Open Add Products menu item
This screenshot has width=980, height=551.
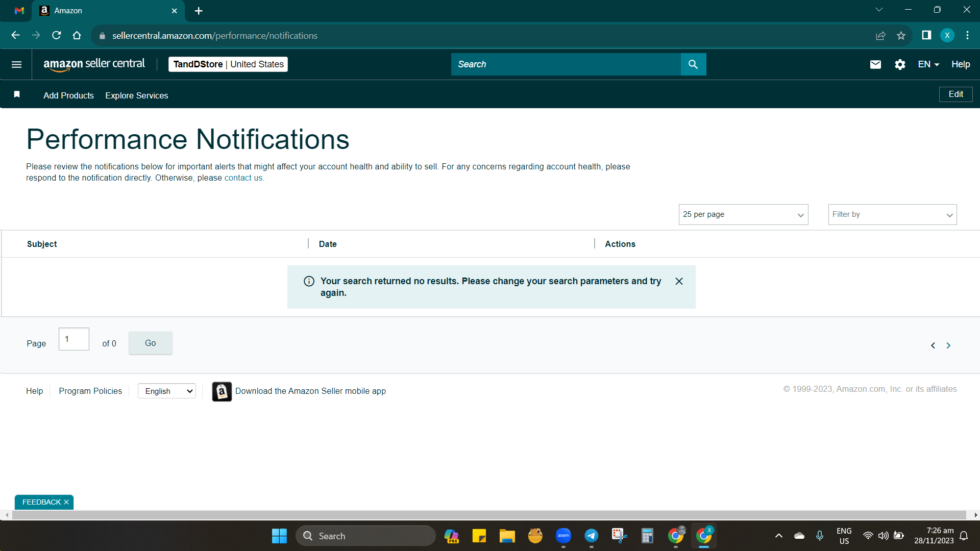tap(68, 95)
